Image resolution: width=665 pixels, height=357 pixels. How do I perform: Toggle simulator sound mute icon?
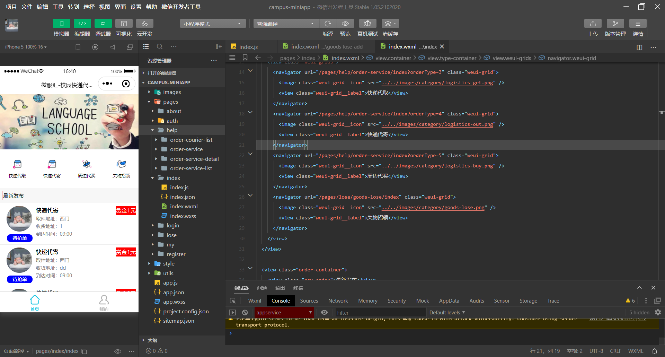(113, 47)
